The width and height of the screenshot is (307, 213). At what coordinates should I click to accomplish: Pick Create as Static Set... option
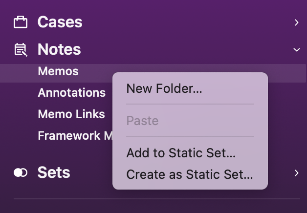190,174
